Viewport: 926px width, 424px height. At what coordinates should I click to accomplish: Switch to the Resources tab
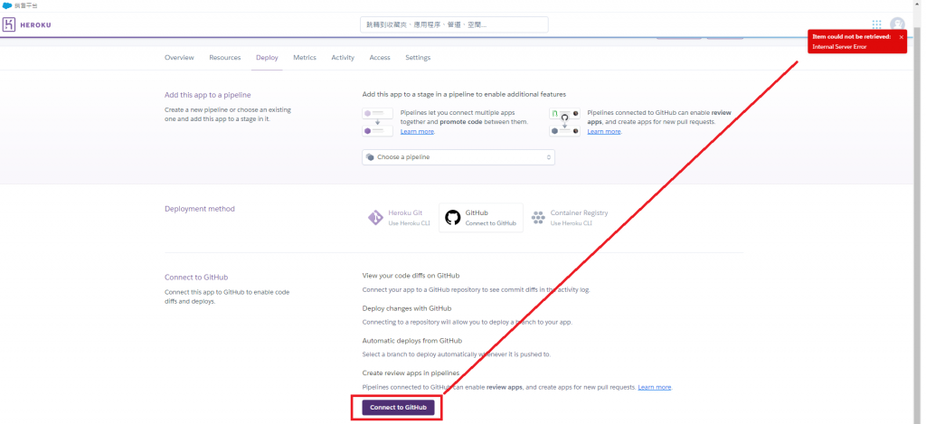click(x=225, y=58)
